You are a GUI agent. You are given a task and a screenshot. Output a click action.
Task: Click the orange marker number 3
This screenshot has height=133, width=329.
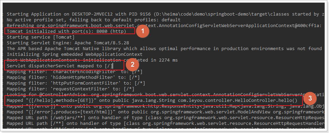click(x=310, y=98)
